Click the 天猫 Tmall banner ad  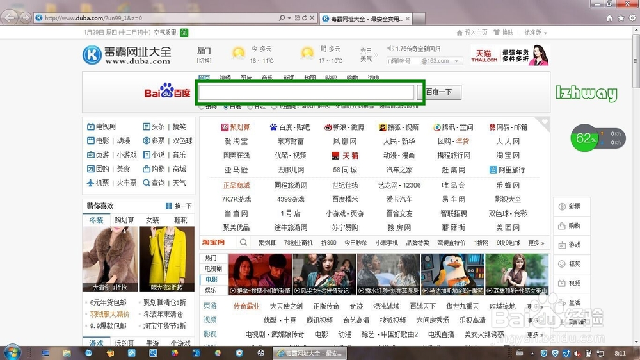pyautogui.click(x=510, y=55)
